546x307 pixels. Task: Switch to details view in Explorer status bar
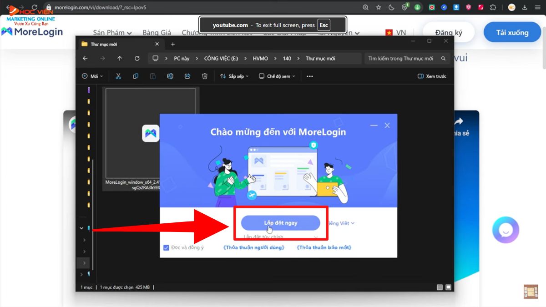click(x=440, y=287)
